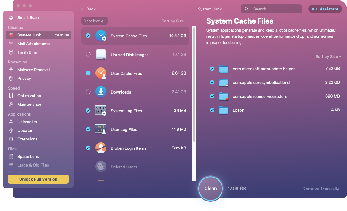Check the Unused Disk Images checkbox
Viewport: 347px width, 211px height.
88,54
